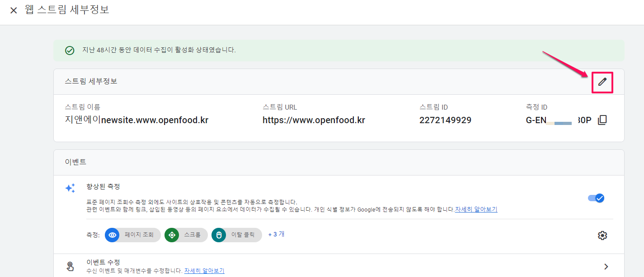
Task: Open enhanced measurement settings via gear icon
Action: (602, 235)
